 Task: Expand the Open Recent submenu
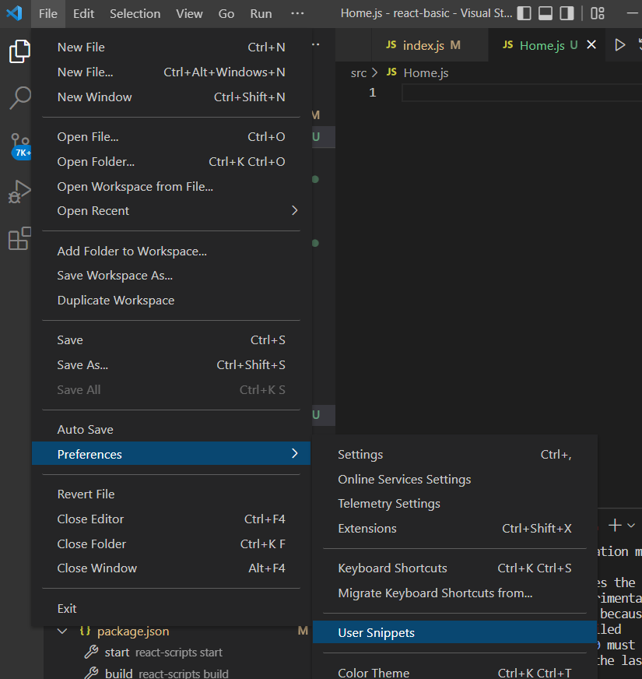[294, 210]
